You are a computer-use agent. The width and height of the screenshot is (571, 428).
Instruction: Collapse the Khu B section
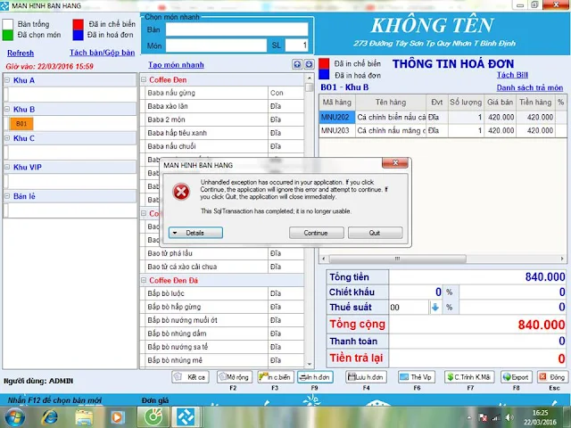pyautogui.click(x=7, y=109)
